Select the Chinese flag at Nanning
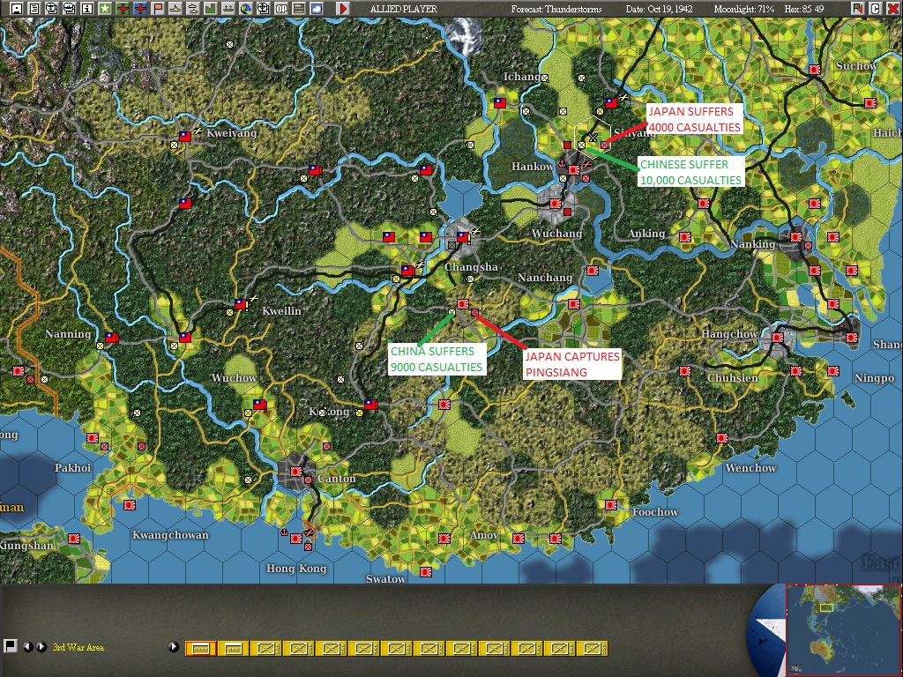 [111, 338]
